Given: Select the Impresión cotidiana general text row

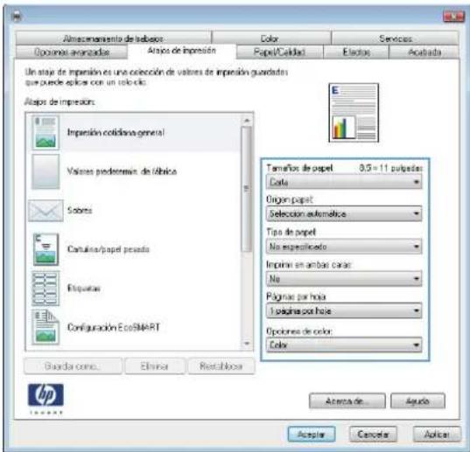Looking at the screenshot, I should pyautogui.click(x=116, y=133).
